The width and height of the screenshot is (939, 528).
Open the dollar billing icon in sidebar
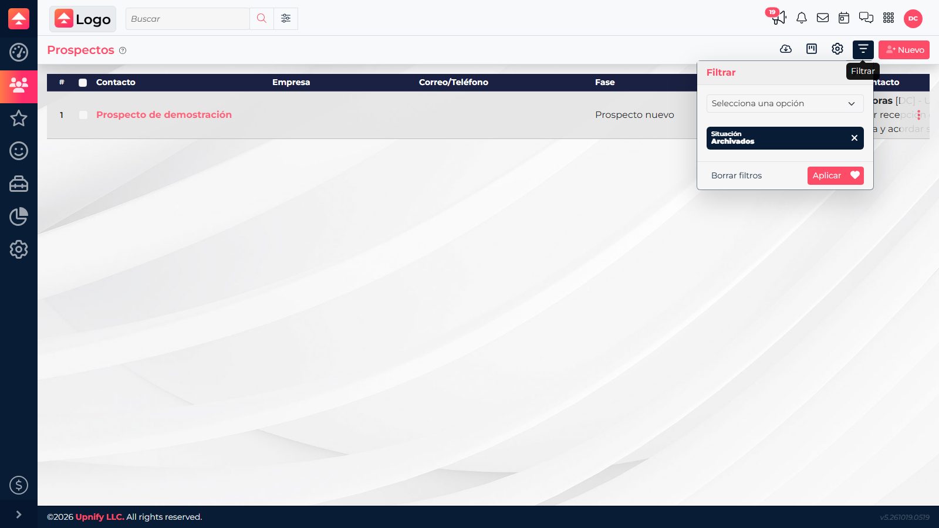click(x=19, y=485)
